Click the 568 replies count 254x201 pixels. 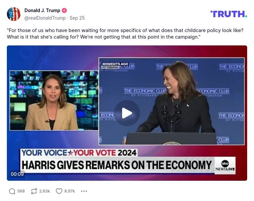[x=21, y=191]
